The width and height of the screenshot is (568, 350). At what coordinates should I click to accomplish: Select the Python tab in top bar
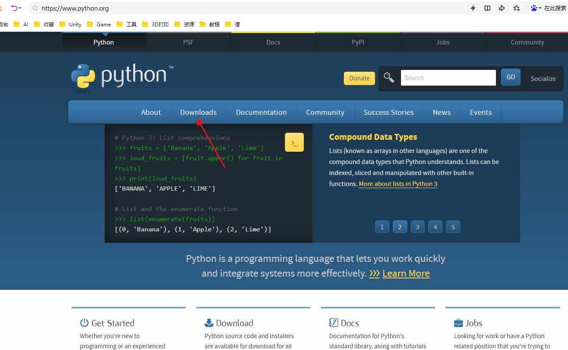pos(104,42)
